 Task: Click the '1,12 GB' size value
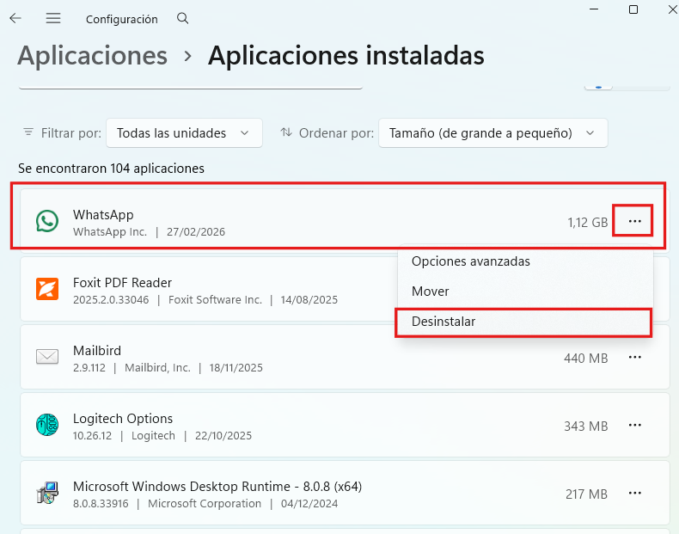click(588, 223)
